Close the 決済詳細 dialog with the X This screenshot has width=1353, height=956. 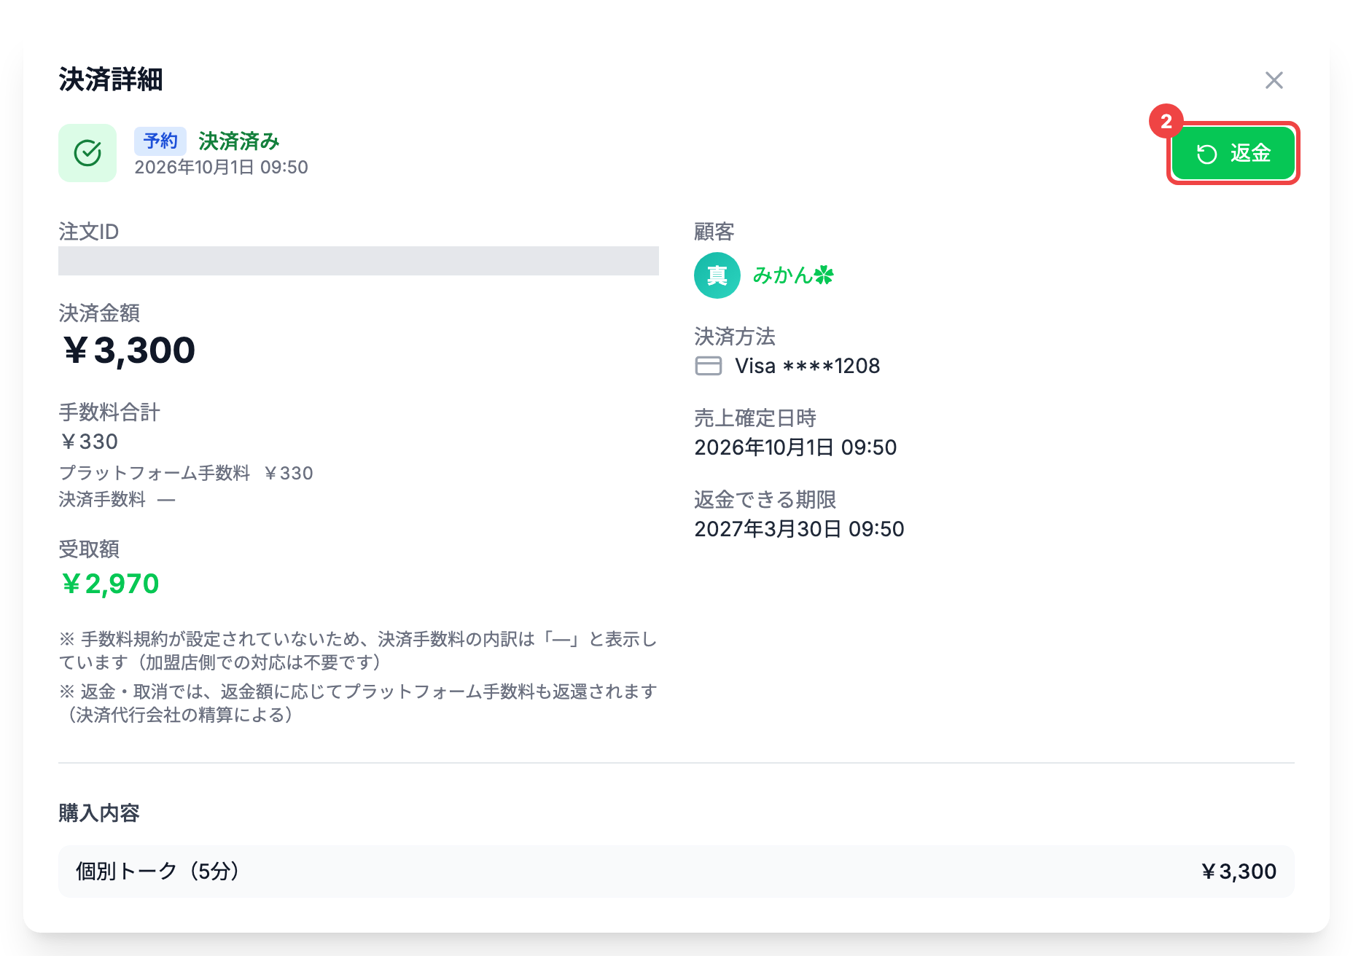click(1274, 80)
